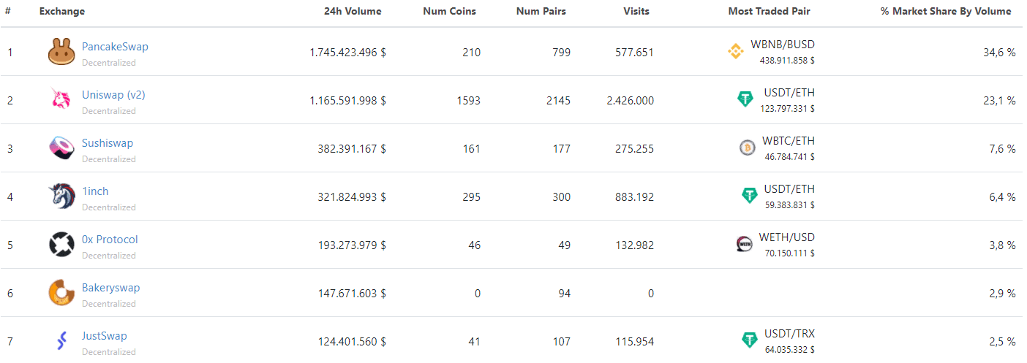Click the 438.911.858 $ pair volume
The height and width of the screenshot is (363, 1027).
tap(787, 61)
